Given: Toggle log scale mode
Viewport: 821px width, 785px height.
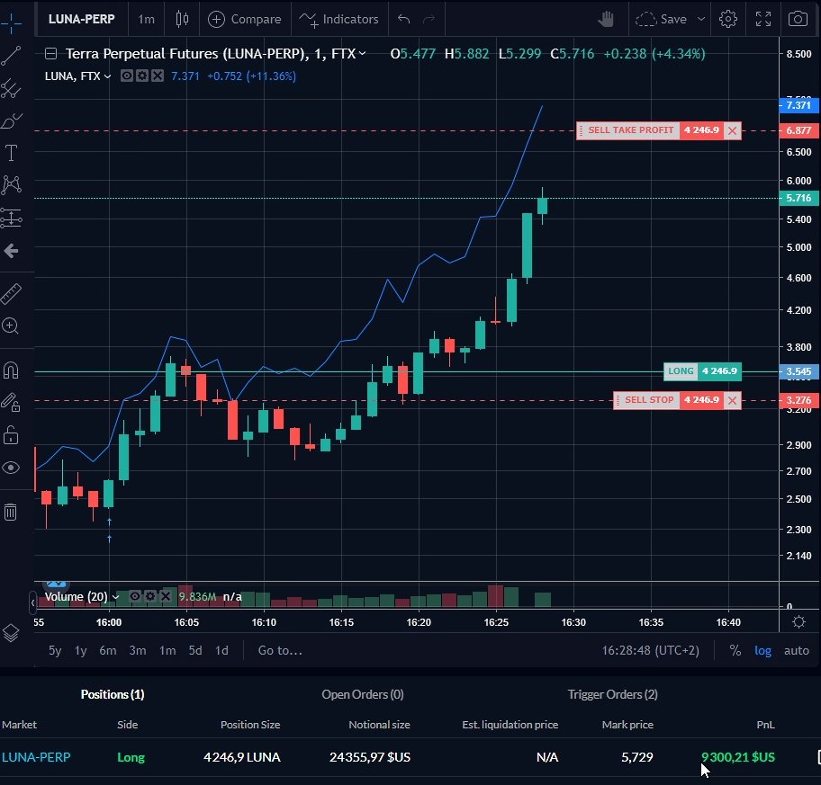Looking at the screenshot, I should pyautogui.click(x=762, y=651).
